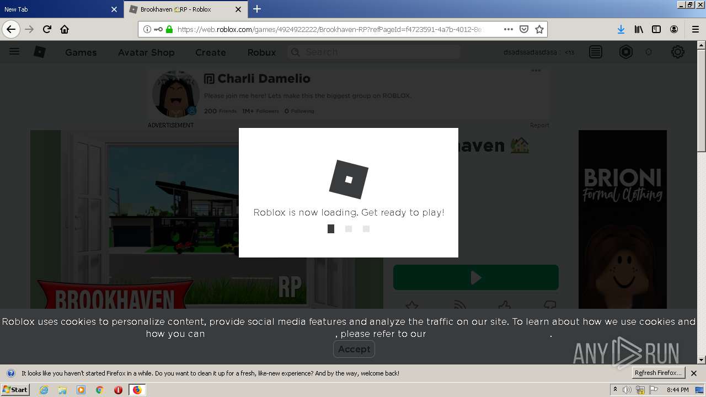Screen dimensions: 706x397
Task: Open Roblox settings gear
Action: (x=678, y=52)
